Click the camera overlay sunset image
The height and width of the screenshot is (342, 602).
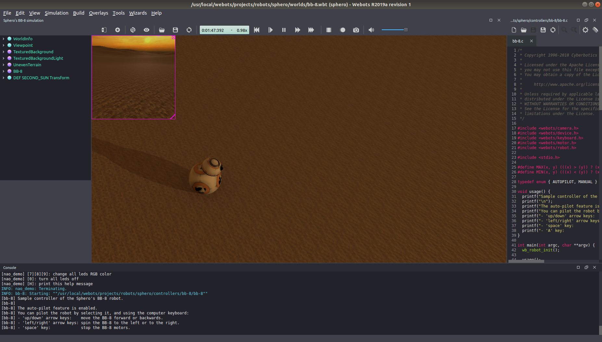(x=134, y=77)
